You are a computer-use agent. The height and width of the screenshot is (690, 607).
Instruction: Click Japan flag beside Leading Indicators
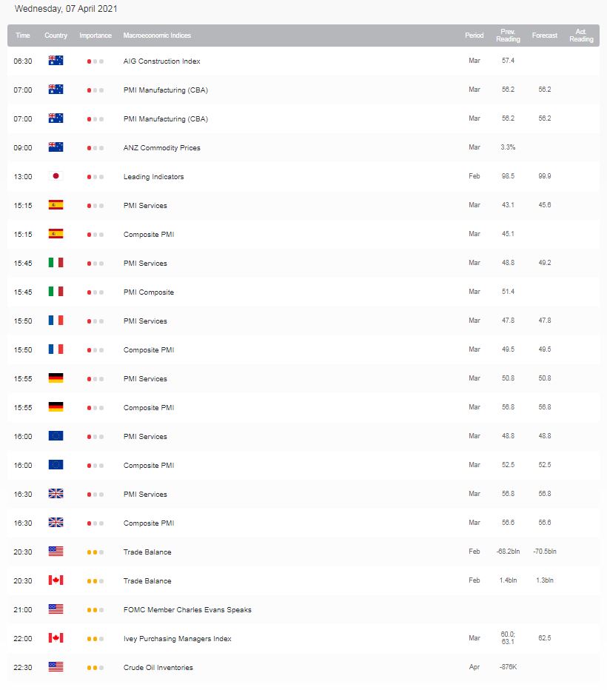[56, 176]
